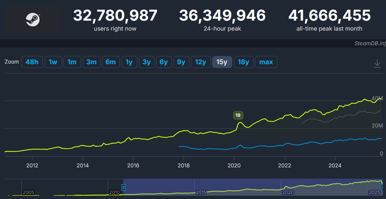Set zoom to 1m
Viewport: 386px width, 199px height.
(72, 62)
